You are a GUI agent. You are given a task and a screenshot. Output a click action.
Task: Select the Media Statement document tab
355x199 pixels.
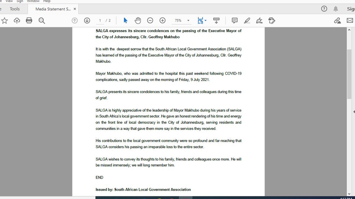(x=53, y=9)
